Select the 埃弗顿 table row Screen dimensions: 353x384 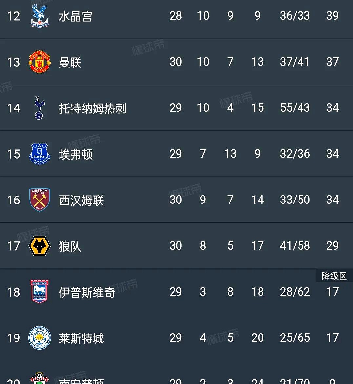pyautogui.click(x=176, y=154)
